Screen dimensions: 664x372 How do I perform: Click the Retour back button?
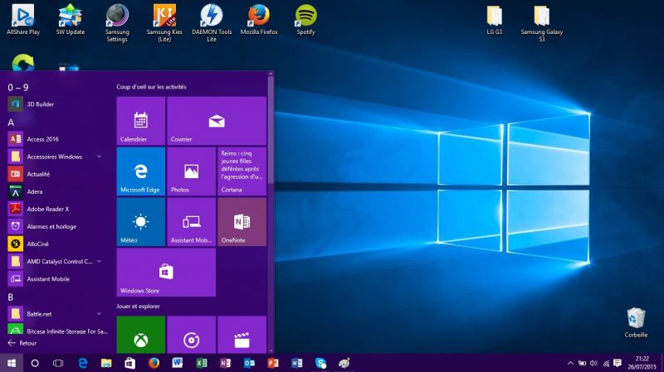(22, 343)
